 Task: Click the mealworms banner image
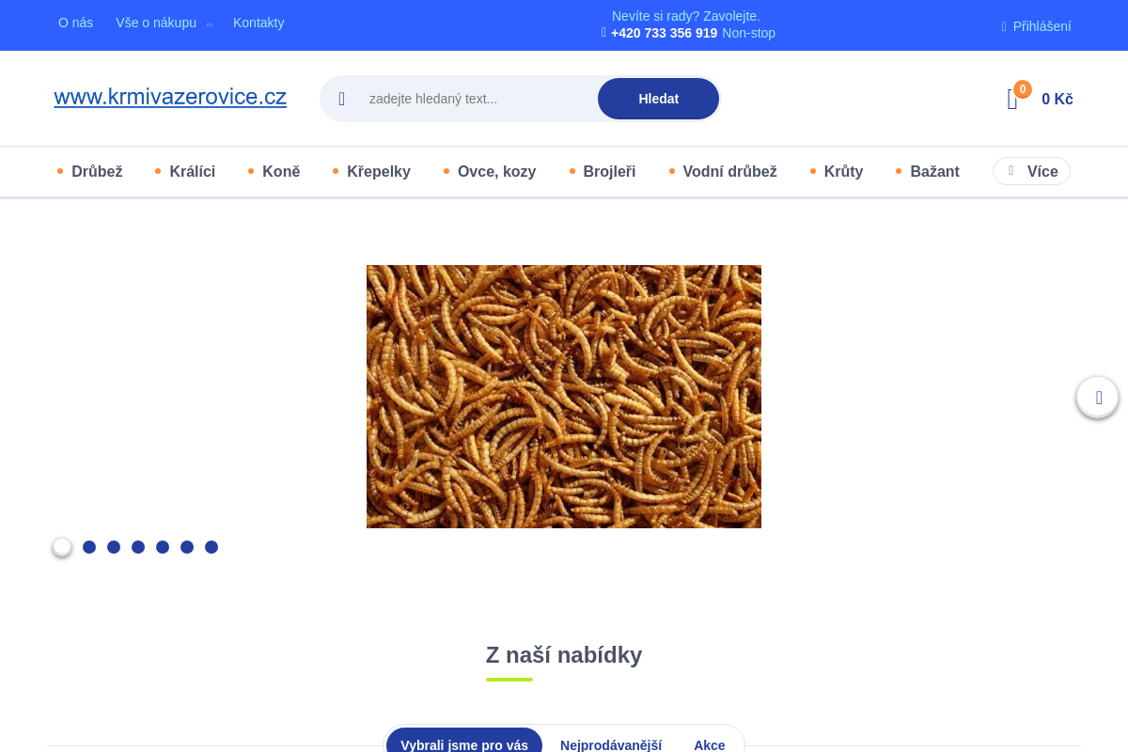(564, 397)
